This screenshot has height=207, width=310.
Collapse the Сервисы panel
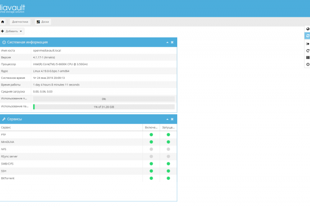tap(167, 119)
